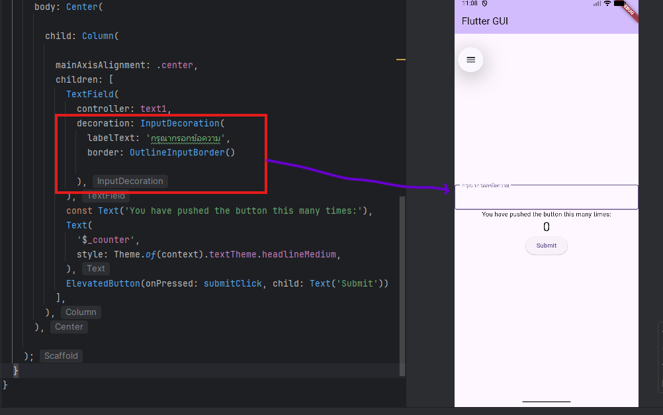
Task: Click the yellow warning marker in editor gutter
Action: click(x=400, y=60)
